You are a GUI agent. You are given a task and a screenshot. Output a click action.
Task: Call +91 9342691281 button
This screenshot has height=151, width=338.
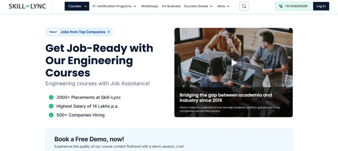point(293,6)
